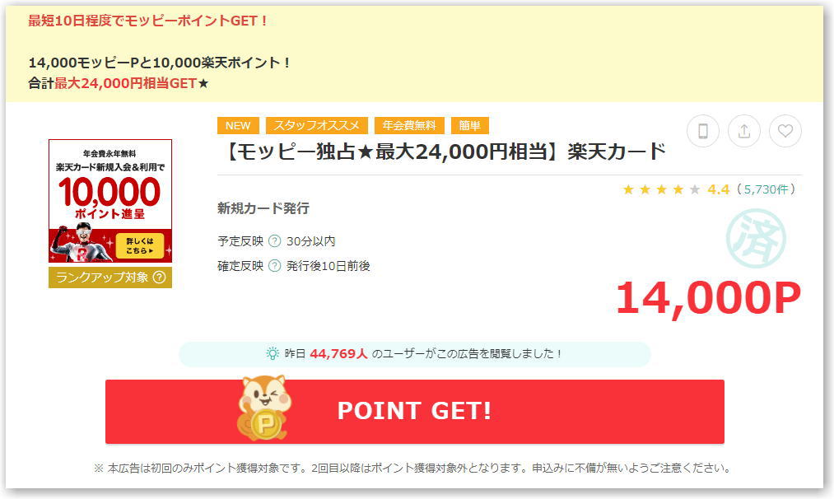The image size is (834, 499).
Task: Select the 簡単 tag
Action: point(469,125)
